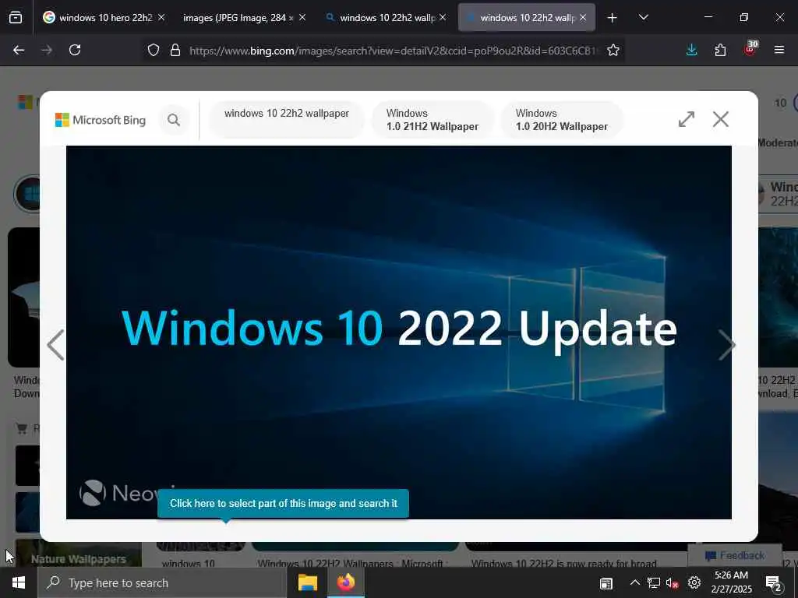798x598 pixels.
Task: Open Firefox View icon in tab strip
Action: tap(16, 18)
